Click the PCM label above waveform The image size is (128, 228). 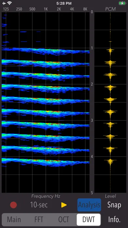click(x=110, y=9)
